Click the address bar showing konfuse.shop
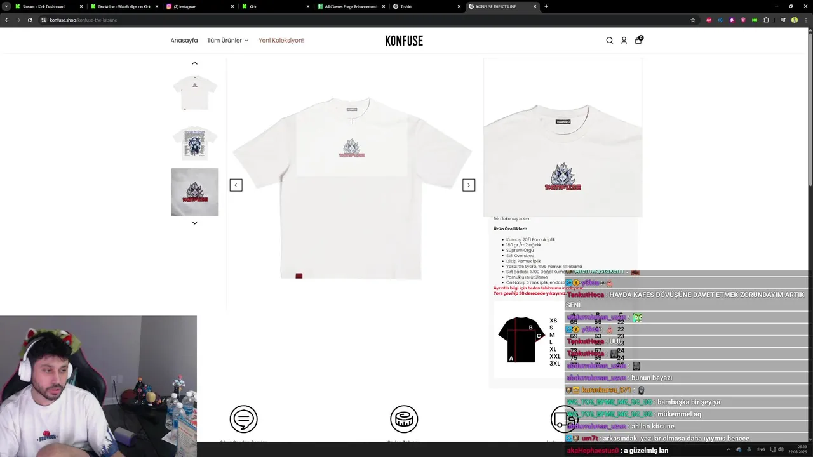The height and width of the screenshot is (457, 813). point(368,20)
